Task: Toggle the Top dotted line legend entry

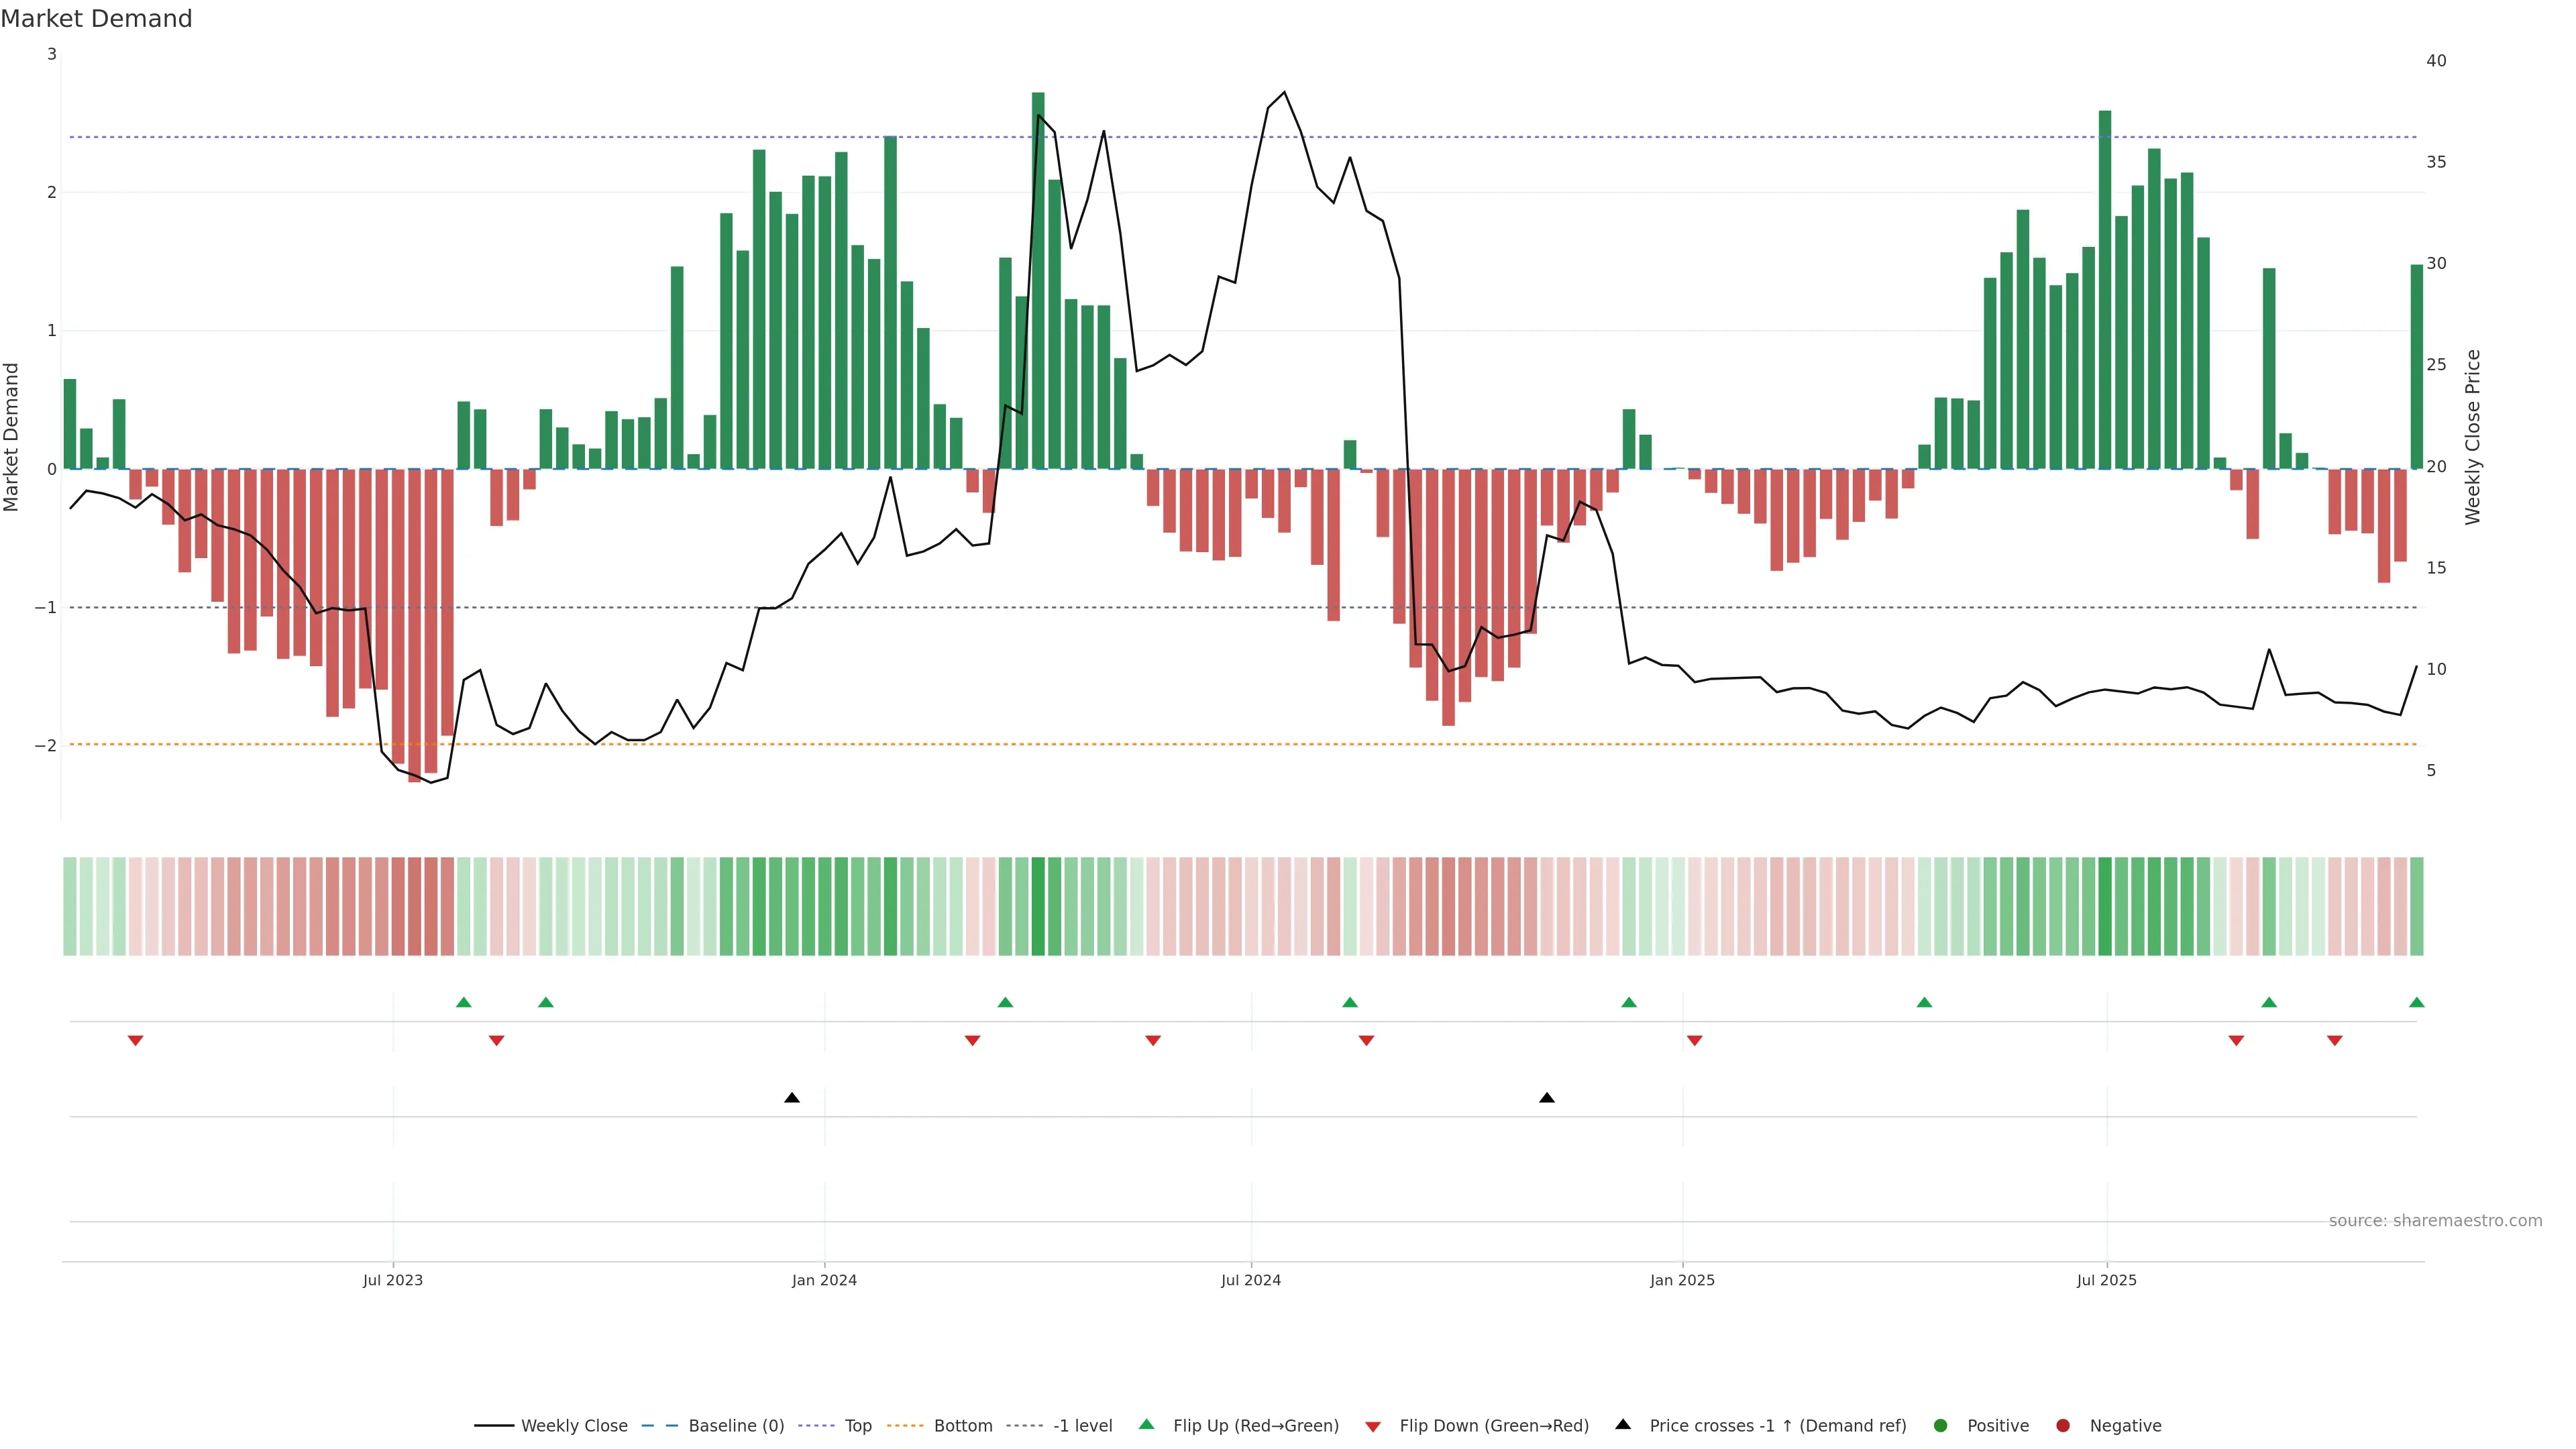Action: (857, 1426)
